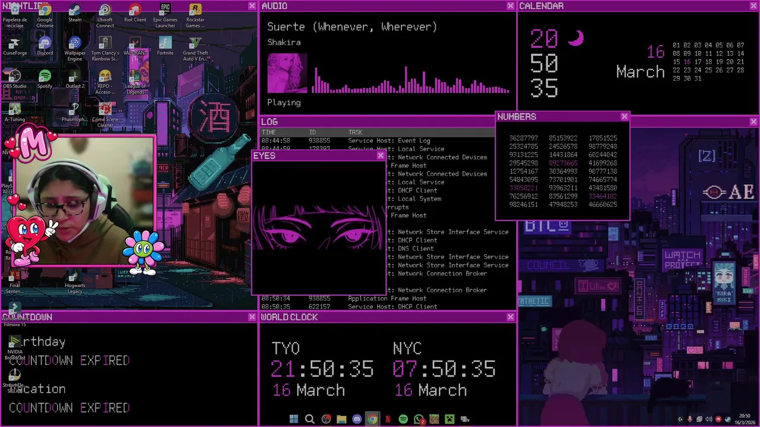
Task: Select the Phasmophobia desktop shortcut
Action: [x=75, y=113]
